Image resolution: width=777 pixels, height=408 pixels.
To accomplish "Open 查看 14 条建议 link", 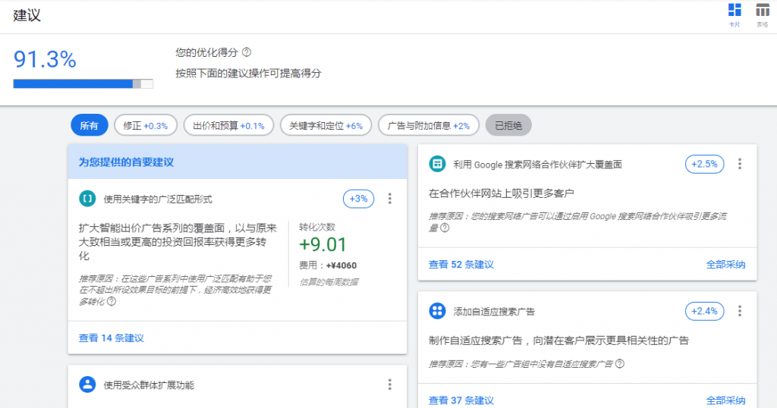I will tap(112, 337).
